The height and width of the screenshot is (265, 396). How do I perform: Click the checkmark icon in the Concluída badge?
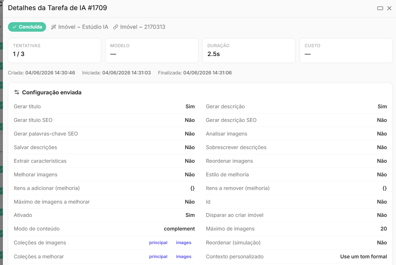click(15, 27)
